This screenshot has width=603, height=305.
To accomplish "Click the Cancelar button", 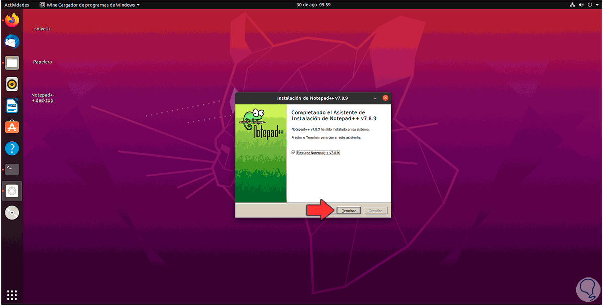I will (x=375, y=211).
